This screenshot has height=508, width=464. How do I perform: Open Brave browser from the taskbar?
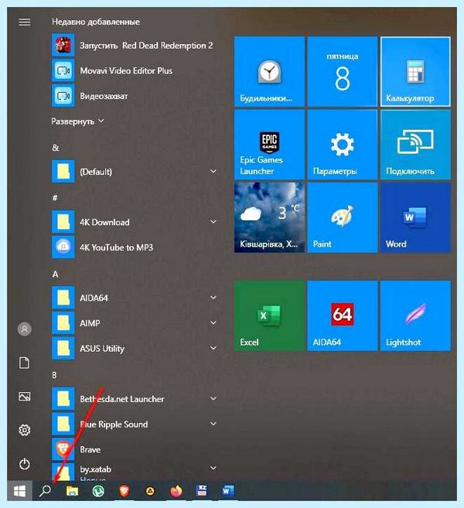coord(124,491)
